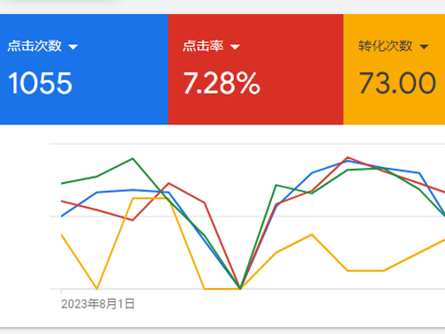Click the 点击率 label text

[x=203, y=46]
